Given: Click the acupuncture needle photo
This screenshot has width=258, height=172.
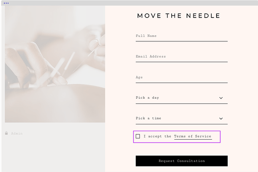Looking at the screenshot, I should (x=55, y=64).
